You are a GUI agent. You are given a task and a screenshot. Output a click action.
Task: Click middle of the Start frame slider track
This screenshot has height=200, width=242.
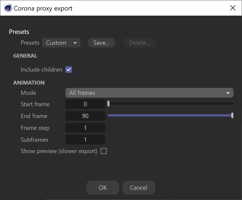pos(170,104)
